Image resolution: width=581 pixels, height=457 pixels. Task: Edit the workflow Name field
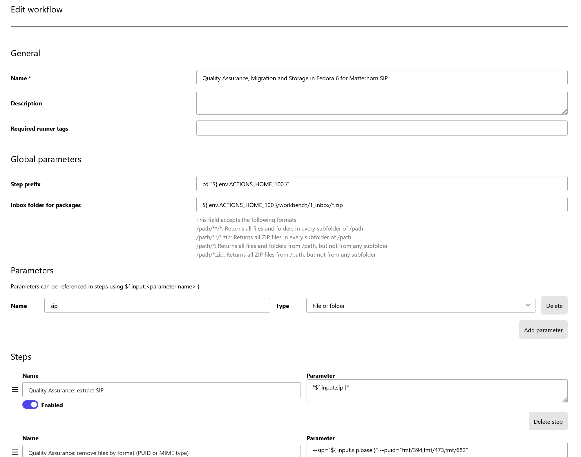[x=381, y=78]
